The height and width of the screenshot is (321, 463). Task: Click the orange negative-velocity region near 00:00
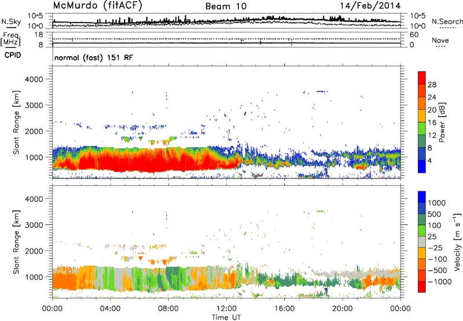coord(64,281)
